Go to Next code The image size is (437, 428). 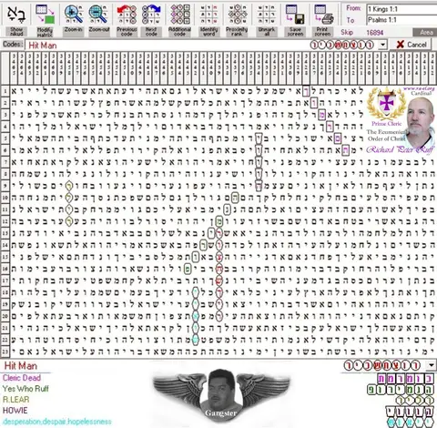(x=151, y=15)
